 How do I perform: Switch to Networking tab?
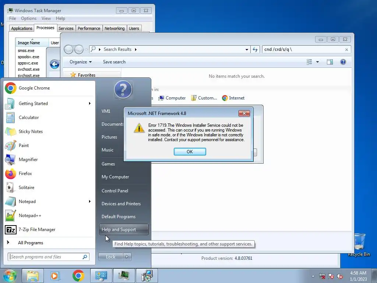(114, 28)
